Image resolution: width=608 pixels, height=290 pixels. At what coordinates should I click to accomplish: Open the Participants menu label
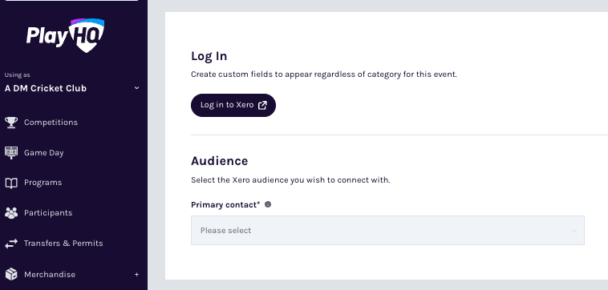pos(48,213)
